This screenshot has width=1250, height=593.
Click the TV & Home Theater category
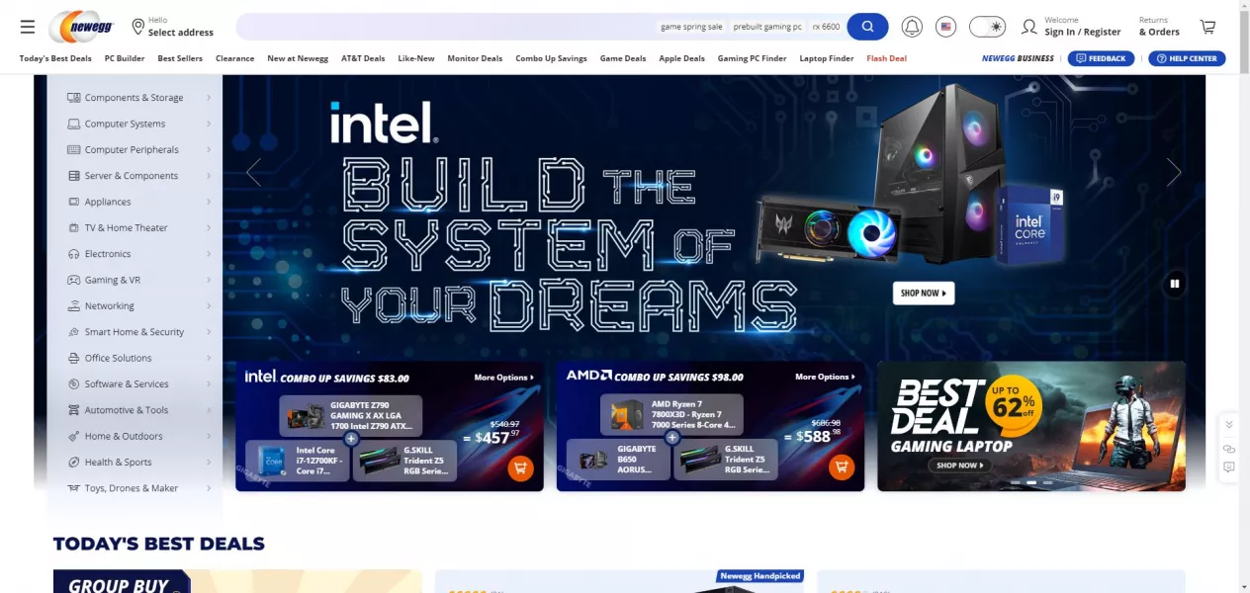click(x=138, y=227)
